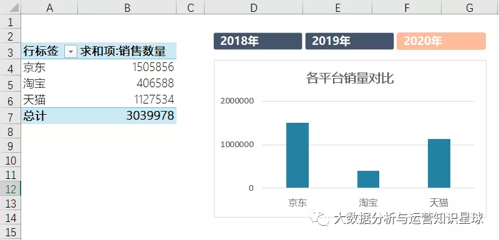
Task: Click the 天猫 category axis label
Action: (x=439, y=203)
